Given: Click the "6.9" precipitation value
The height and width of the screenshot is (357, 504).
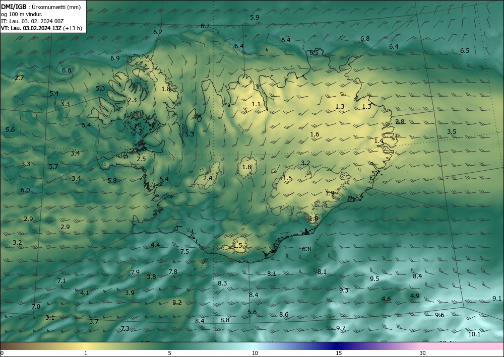Looking at the screenshot, I should 115,58.
